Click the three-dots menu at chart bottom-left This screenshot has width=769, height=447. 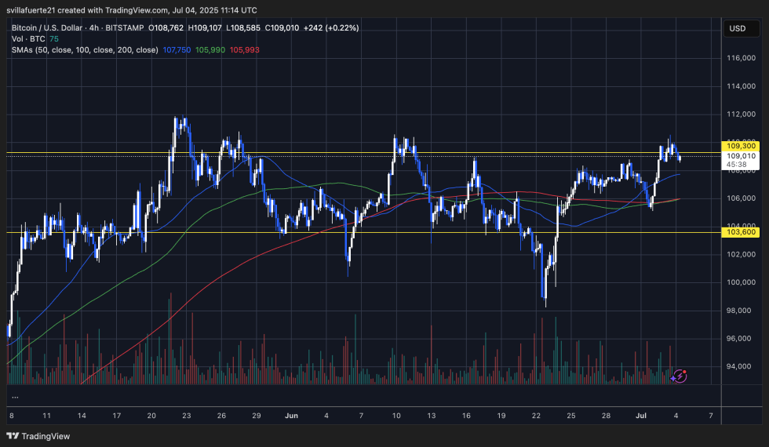pos(15,398)
